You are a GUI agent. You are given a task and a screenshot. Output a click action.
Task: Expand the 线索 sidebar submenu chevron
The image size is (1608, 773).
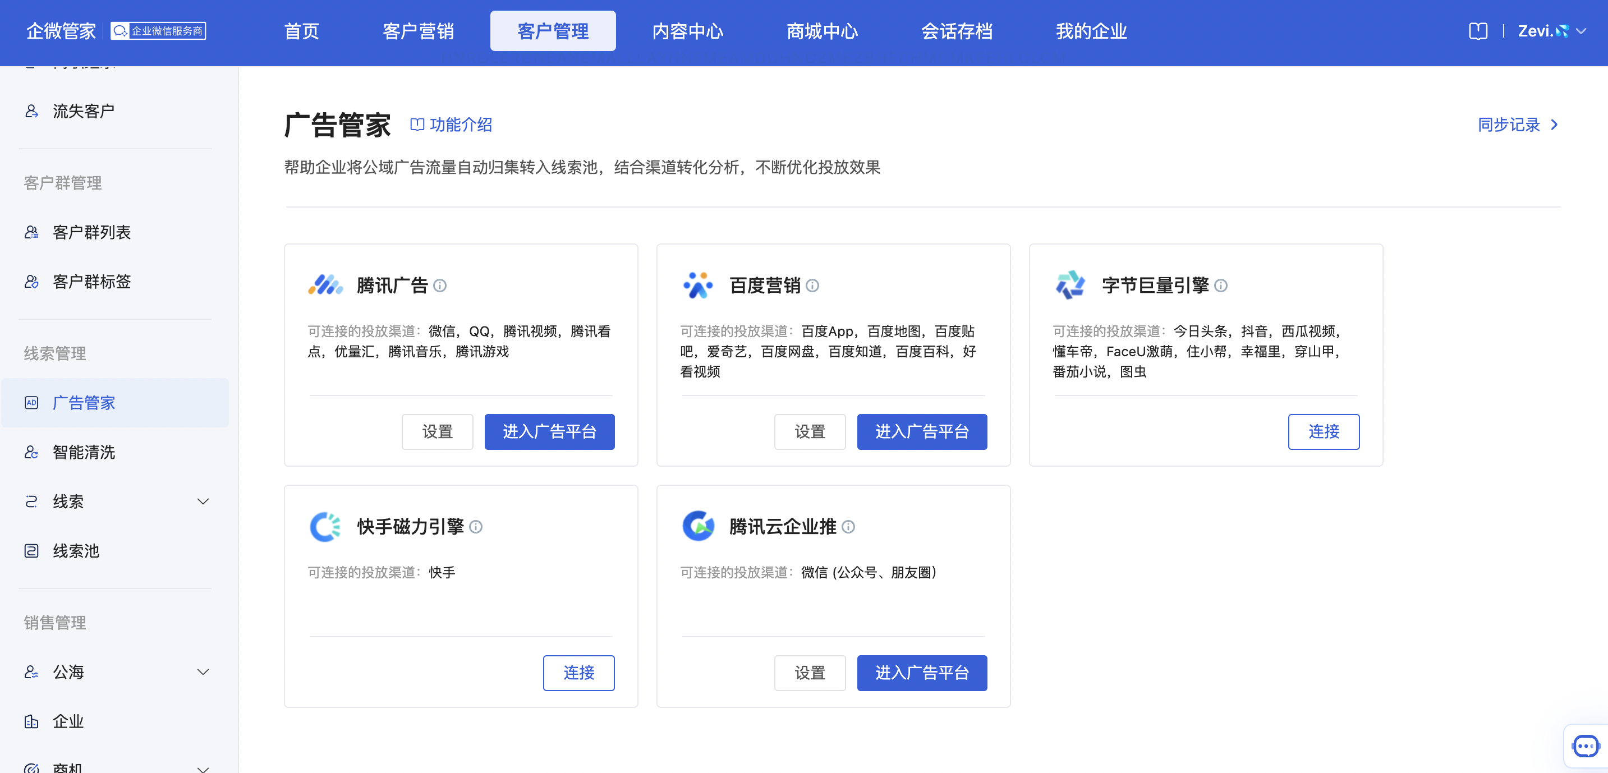tap(203, 501)
